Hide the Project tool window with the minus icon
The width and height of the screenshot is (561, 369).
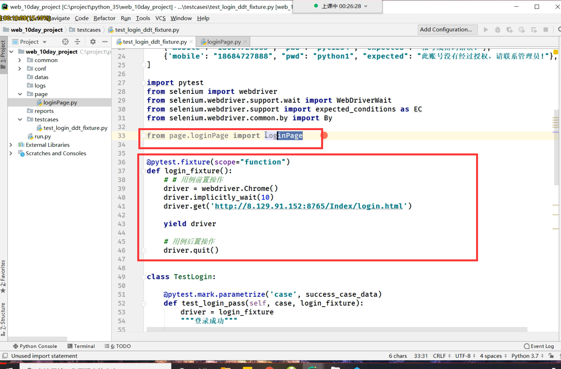[105, 42]
